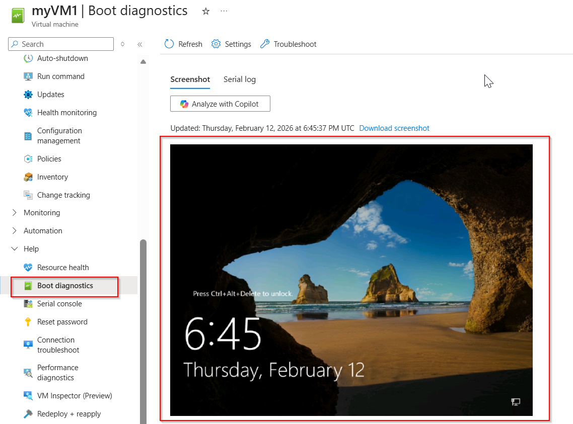This screenshot has width=573, height=424.
Task: Click Analyze with Copilot button
Action: pyautogui.click(x=221, y=104)
